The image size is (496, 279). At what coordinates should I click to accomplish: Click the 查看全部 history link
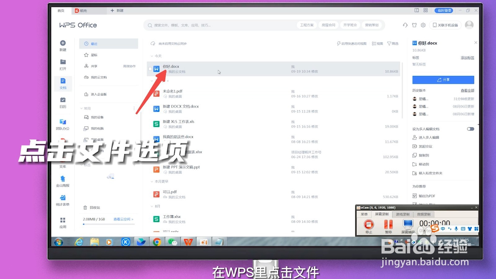(x=467, y=91)
